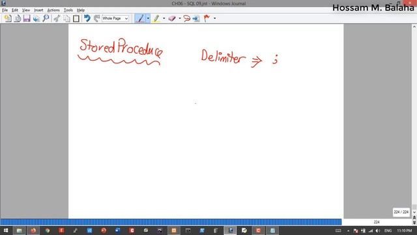Create a new note with the toolbar icon
The height and width of the screenshot is (235, 417).
(7, 18)
